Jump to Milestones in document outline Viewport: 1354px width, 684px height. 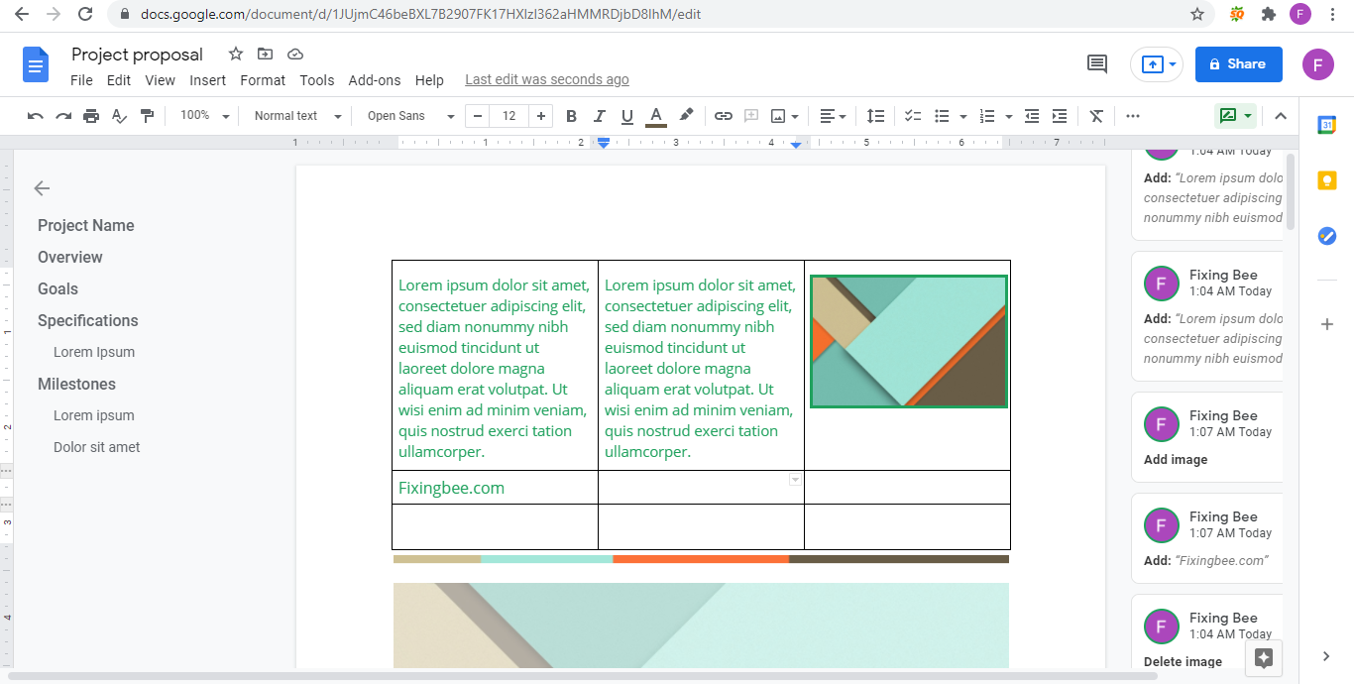tap(76, 384)
